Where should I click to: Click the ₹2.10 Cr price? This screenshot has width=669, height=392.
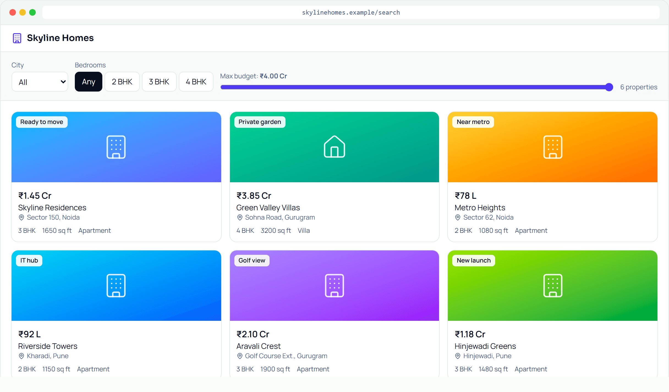[253, 334]
